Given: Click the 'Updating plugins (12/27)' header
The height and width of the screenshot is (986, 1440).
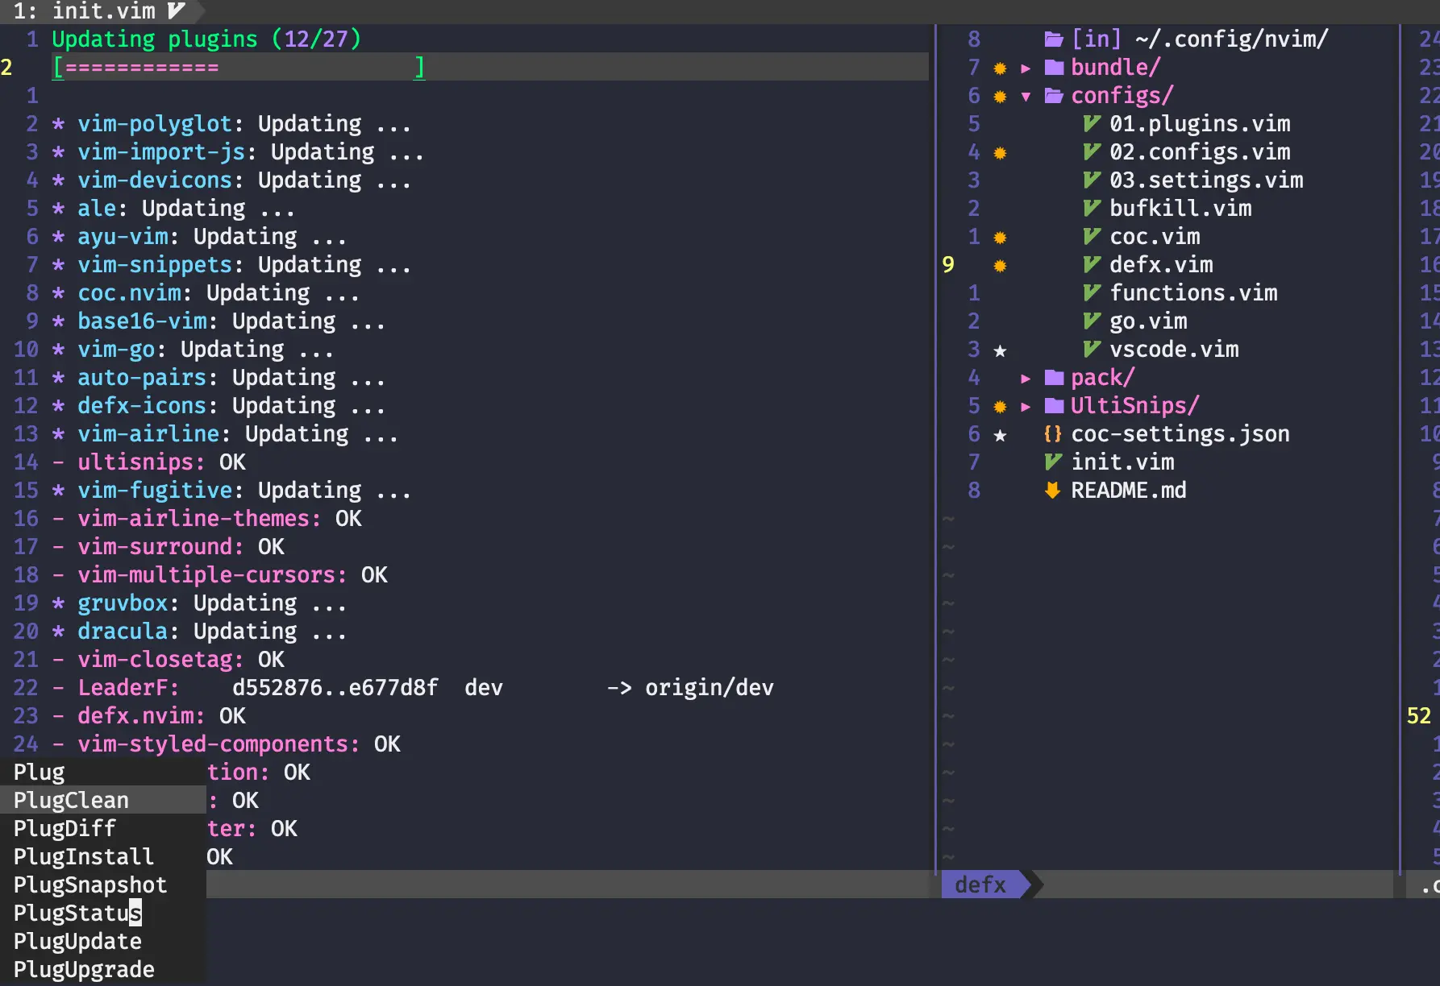Looking at the screenshot, I should pos(206,39).
